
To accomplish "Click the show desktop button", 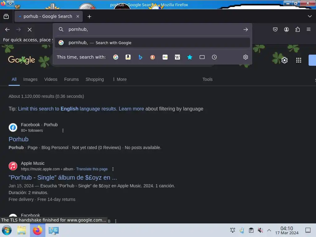I will pos(308,230).
